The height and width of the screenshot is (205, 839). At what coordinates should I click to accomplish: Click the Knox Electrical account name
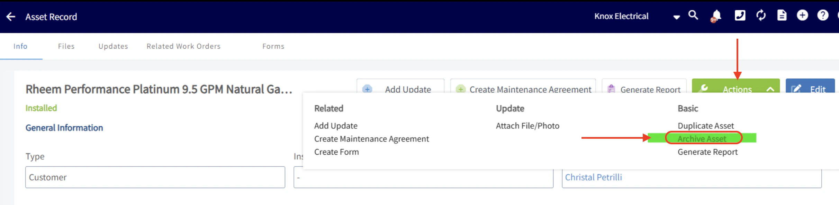click(x=621, y=16)
